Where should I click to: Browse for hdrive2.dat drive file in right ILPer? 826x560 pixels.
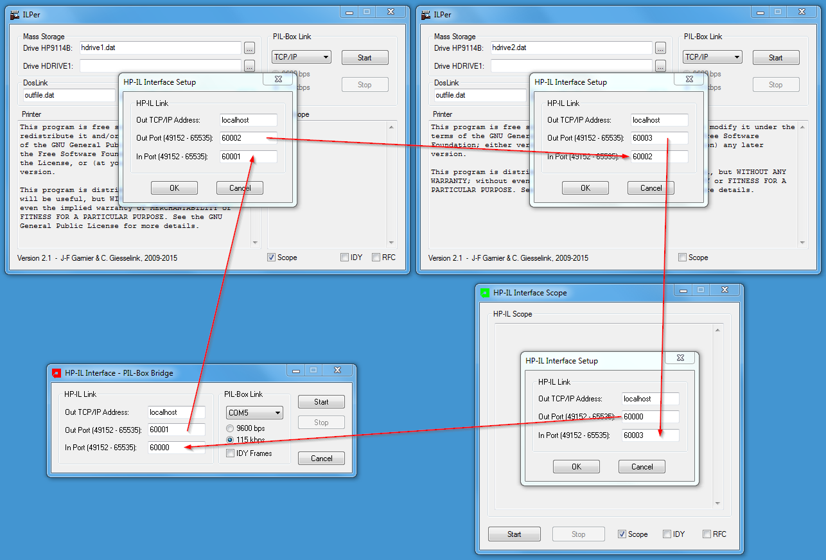pos(660,48)
